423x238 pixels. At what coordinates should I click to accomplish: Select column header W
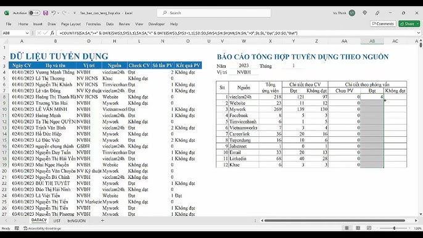(x=244, y=41)
